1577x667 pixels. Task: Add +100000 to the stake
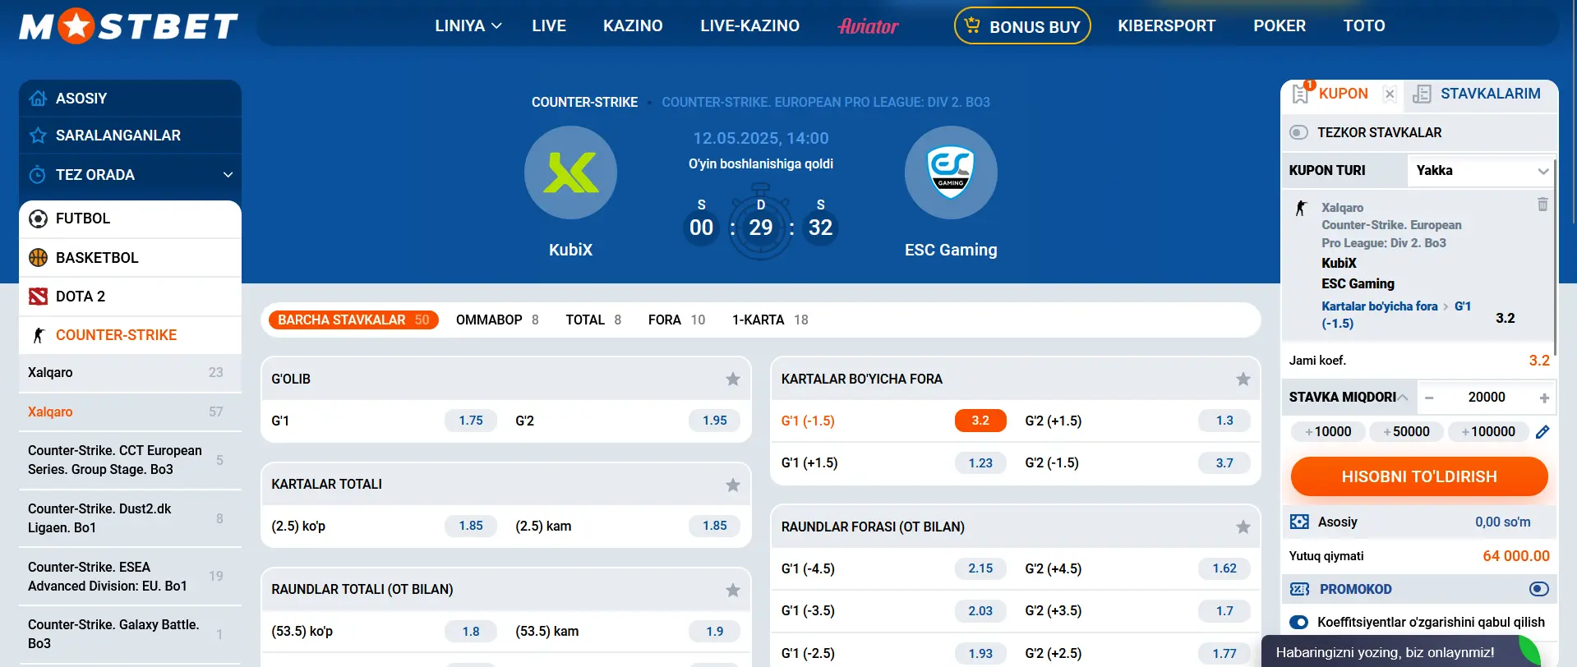tap(1488, 432)
